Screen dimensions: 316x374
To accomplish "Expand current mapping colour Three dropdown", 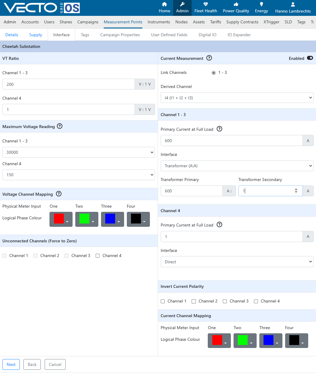I will [x=277, y=343].
